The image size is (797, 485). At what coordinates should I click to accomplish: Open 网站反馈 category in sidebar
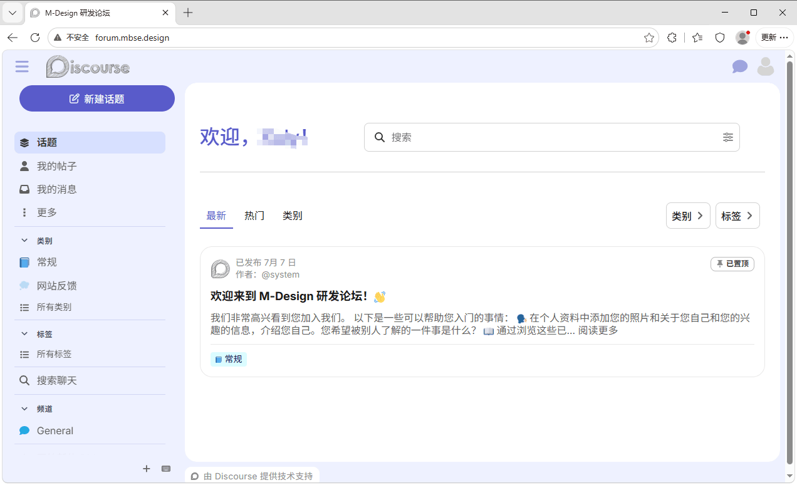pyautogui.click(x=90, y=286)
